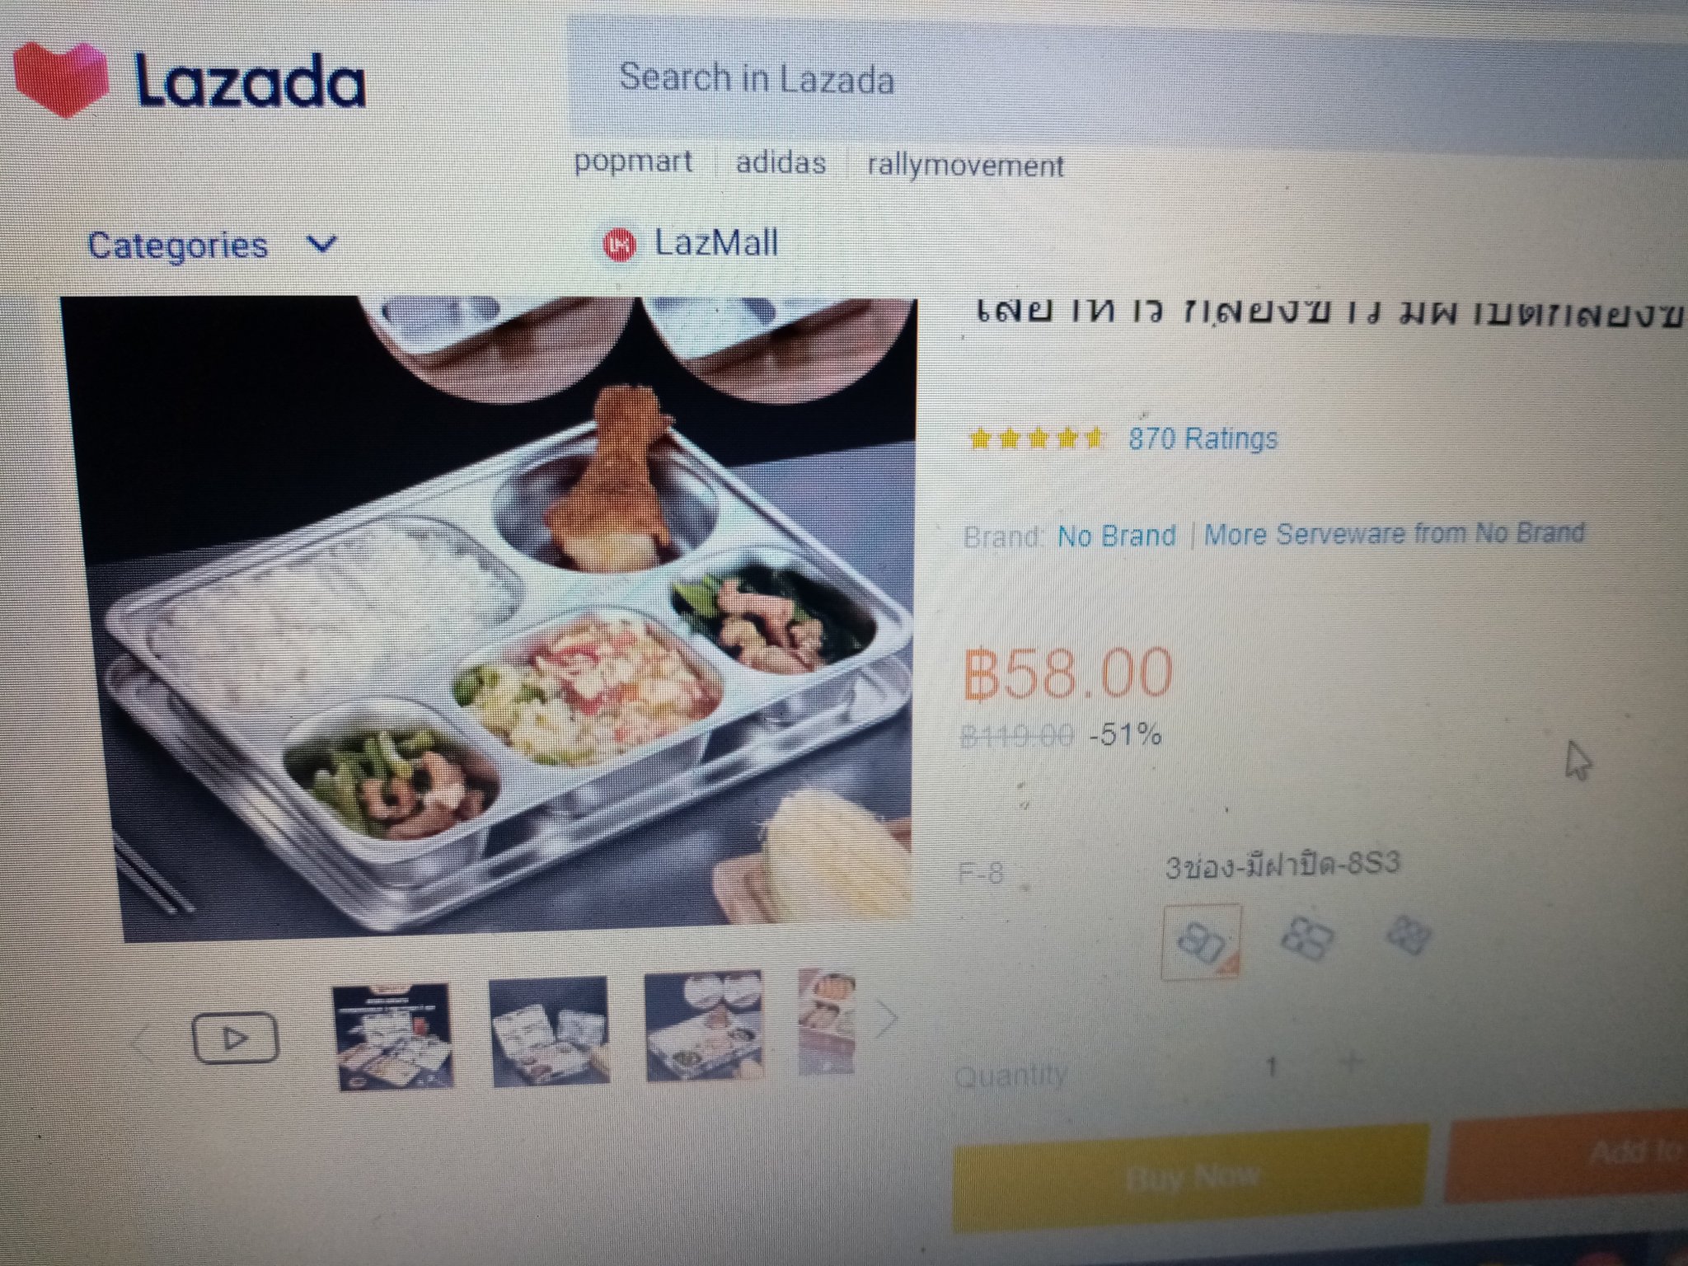Play the product video thumbnail icon
This screenshot has width=1688, height=1266.
[x=235, y=1037]
